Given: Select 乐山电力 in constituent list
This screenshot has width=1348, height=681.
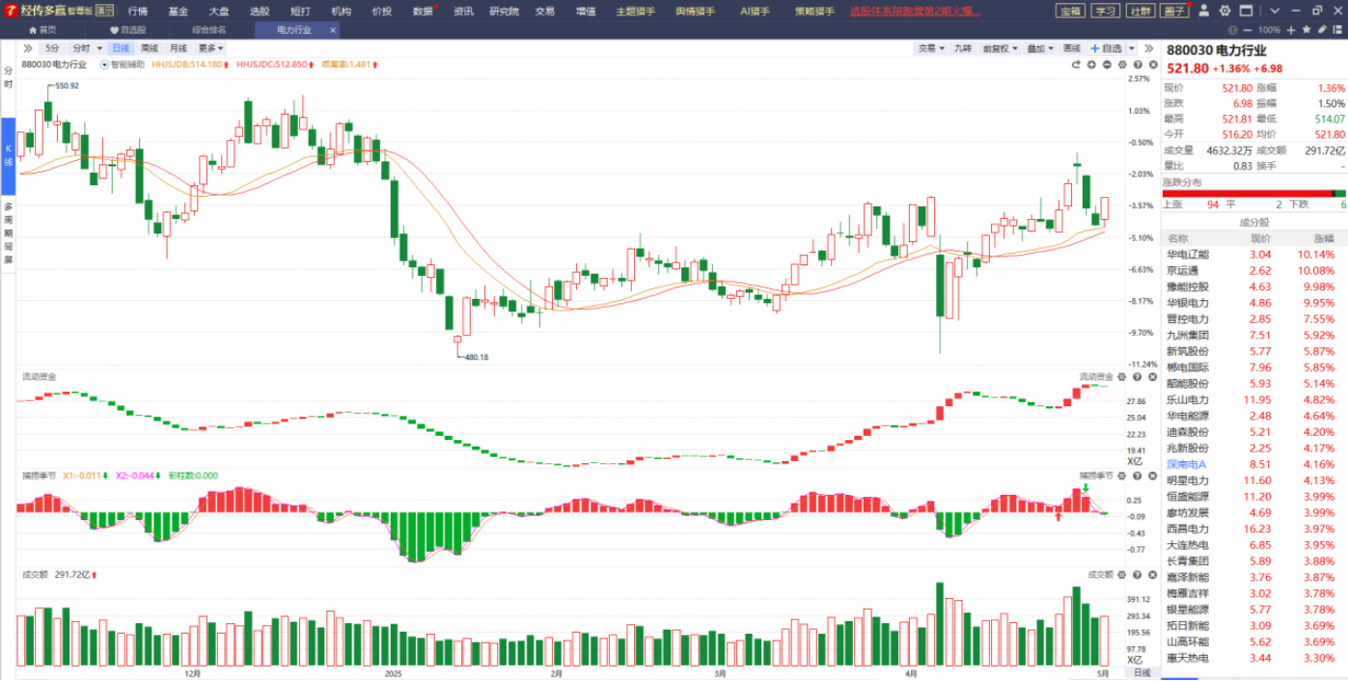Looking at the screenshot, I should coord(1254,399).
